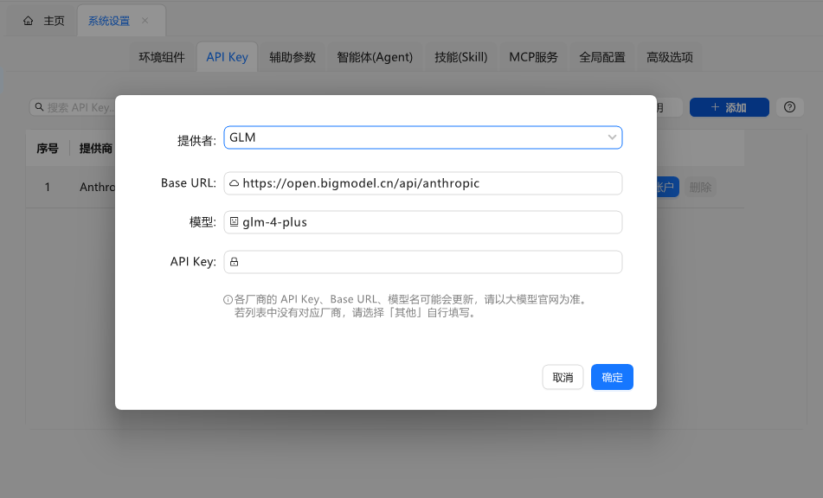Viewport: 823px width, 498px height.
Task: Click the 取消 button
Action: click(563, 378)
